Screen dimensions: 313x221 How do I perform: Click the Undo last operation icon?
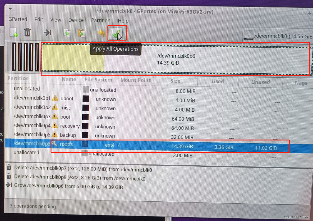(x=101, y=33)
